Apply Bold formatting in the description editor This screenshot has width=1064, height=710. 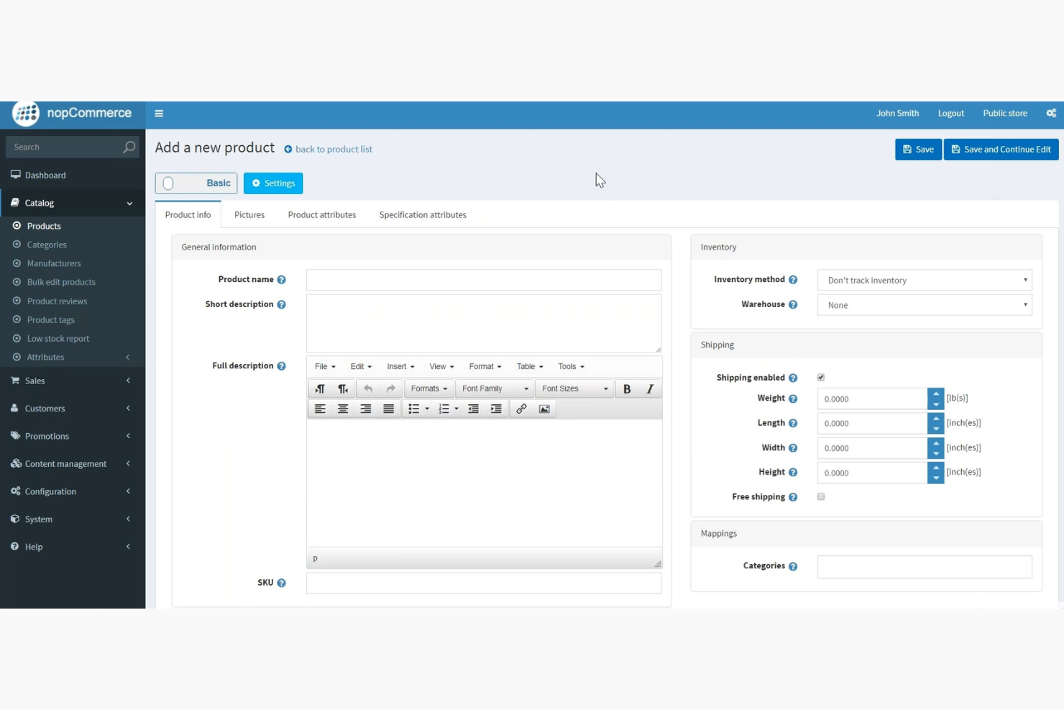[625, 388]
